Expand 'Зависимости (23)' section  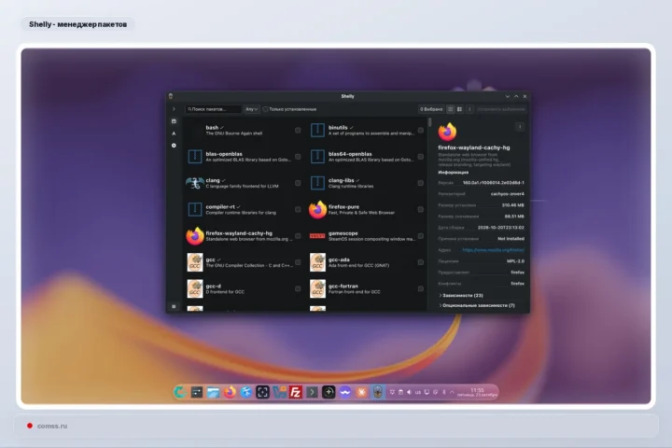pyautogui.click(x=461, y=295)
